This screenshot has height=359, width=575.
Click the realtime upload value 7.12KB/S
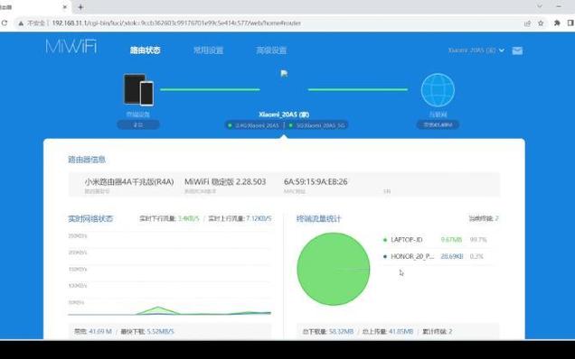pos(259,218)
